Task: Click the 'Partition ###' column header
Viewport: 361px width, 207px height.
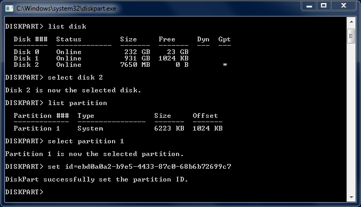Action: coord(41,116)
